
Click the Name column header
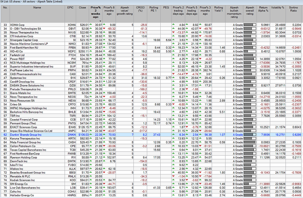click(x=37, y=14)
